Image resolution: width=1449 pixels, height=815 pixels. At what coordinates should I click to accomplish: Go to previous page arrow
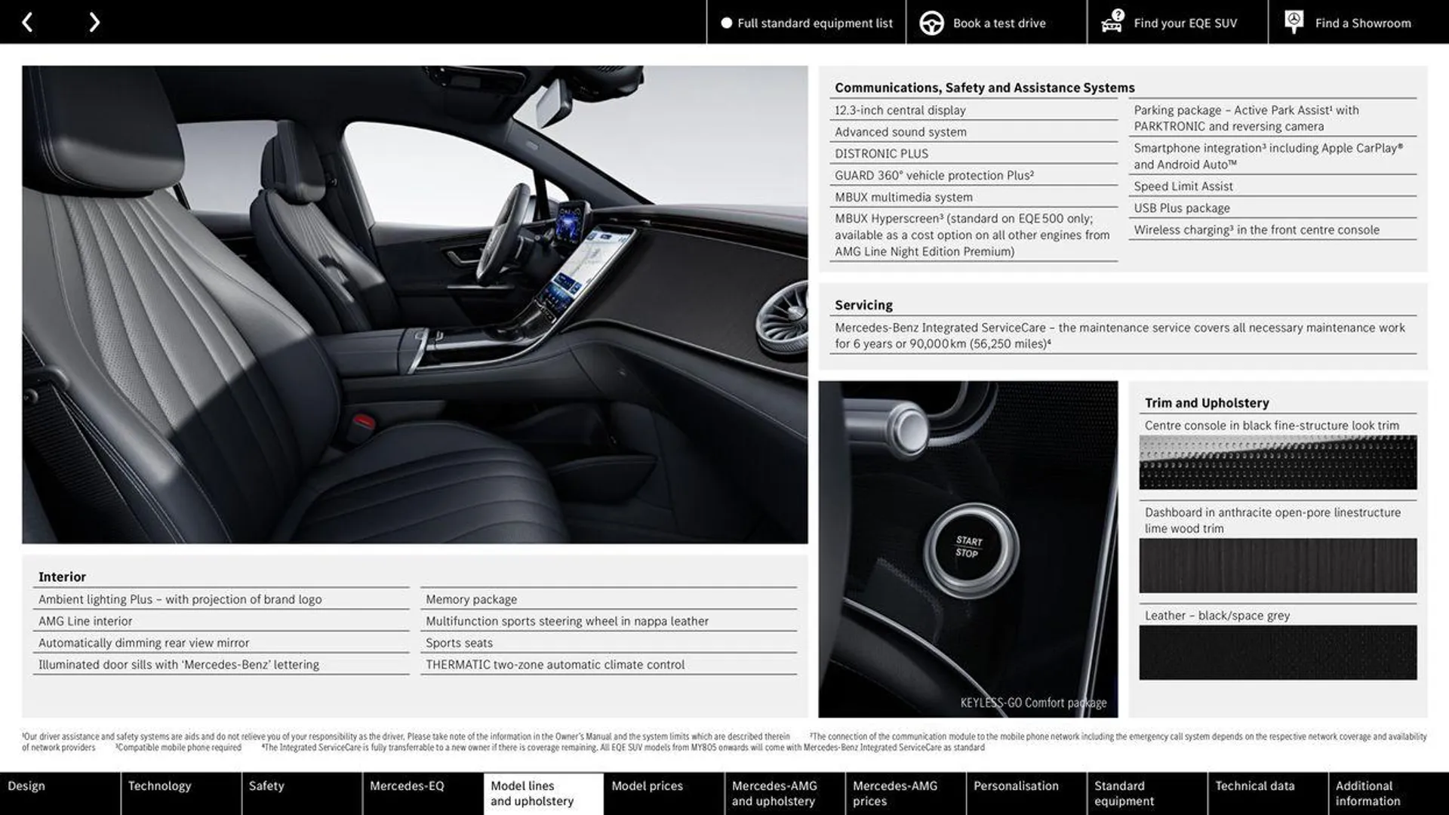(27, 23)
